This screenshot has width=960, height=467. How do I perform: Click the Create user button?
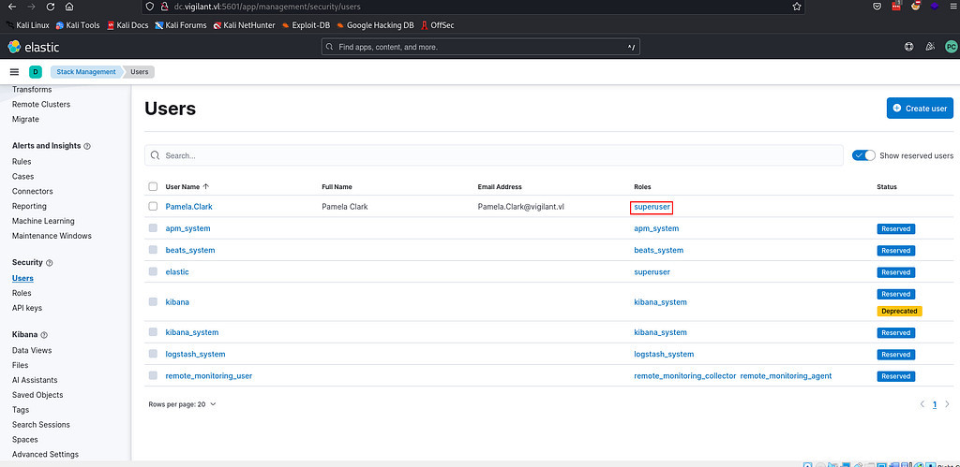coord(920,109)
